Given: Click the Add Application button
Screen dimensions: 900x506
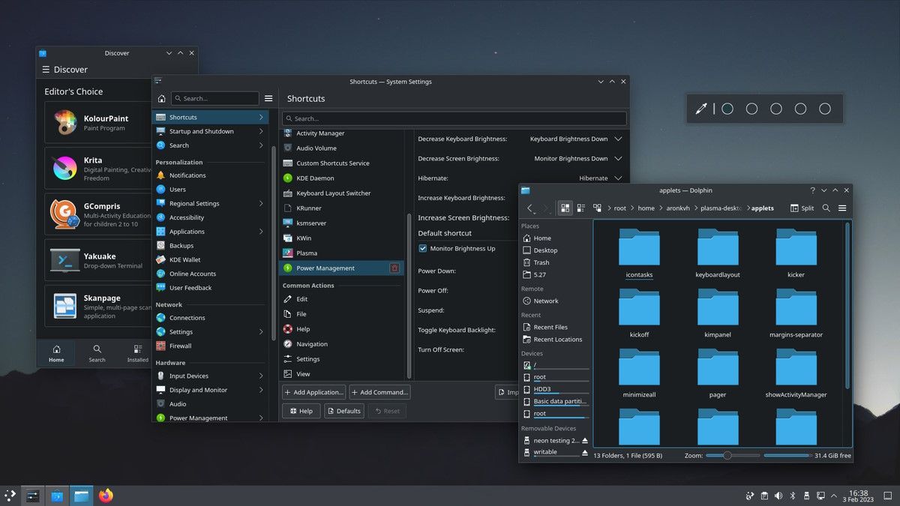Looking at the screenshot, I should point(313,391).
